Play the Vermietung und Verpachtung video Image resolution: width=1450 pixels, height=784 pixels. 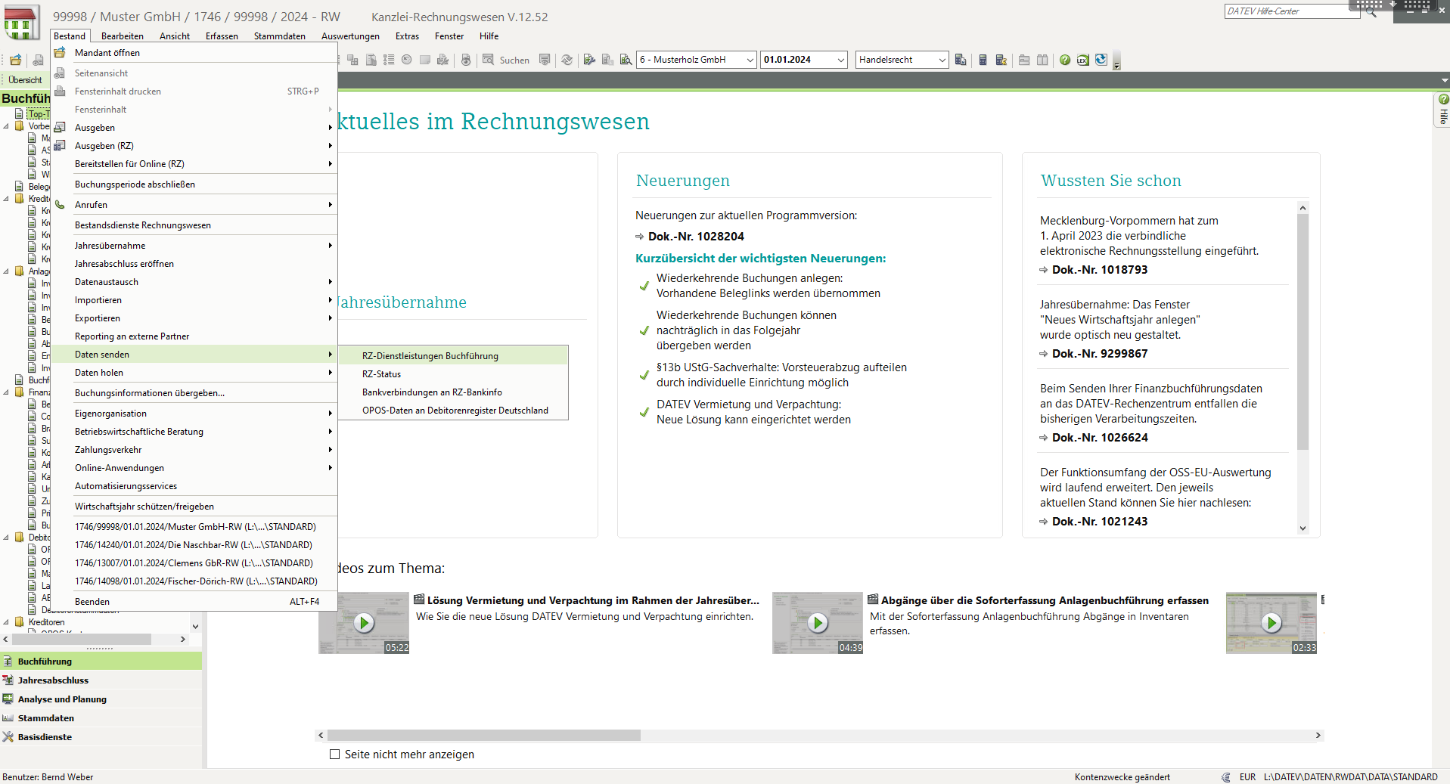click(x=364, y=622)
